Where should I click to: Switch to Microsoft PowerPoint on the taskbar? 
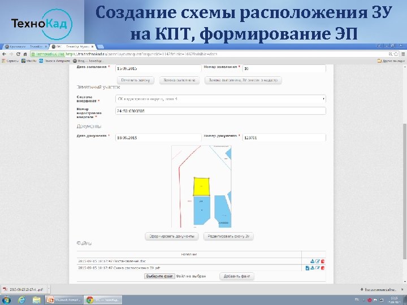coord(64,300)
